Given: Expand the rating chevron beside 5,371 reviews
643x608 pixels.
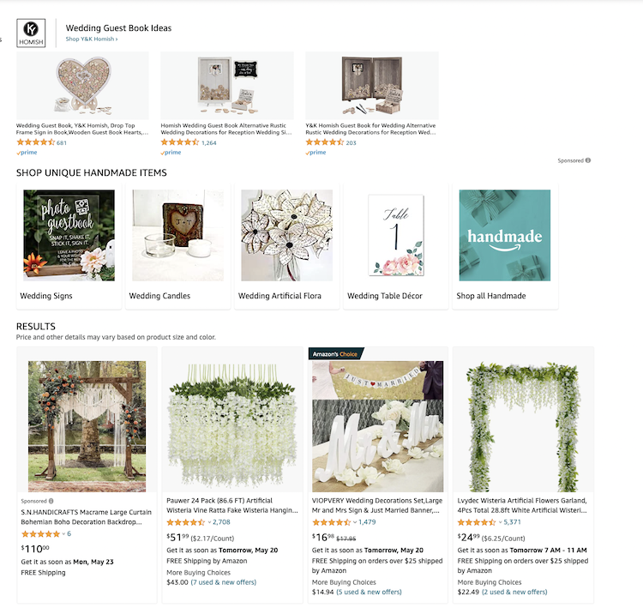Looking at the screenshot, I should coord(501,522).
